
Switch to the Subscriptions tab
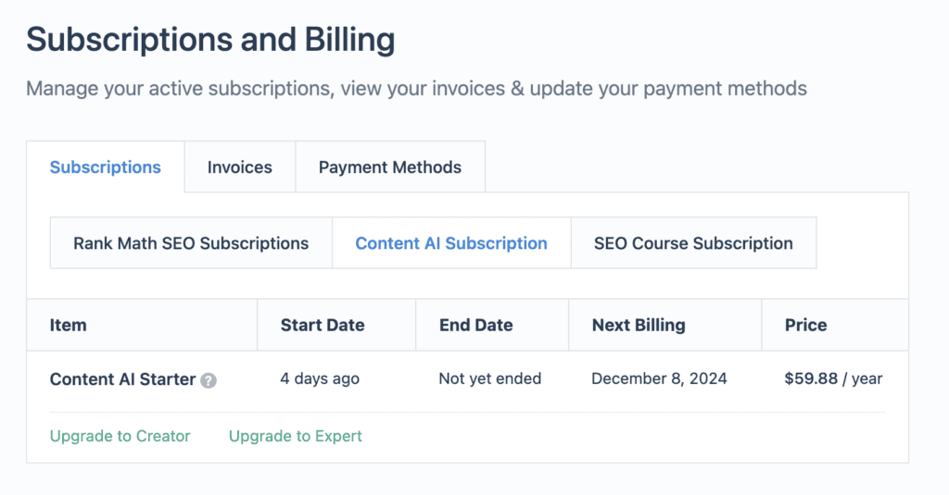(x=106, y=167)
